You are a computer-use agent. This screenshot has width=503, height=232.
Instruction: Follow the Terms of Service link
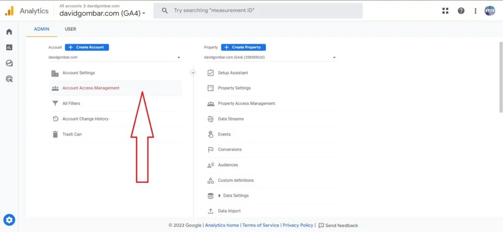click(x=261, y=226)
